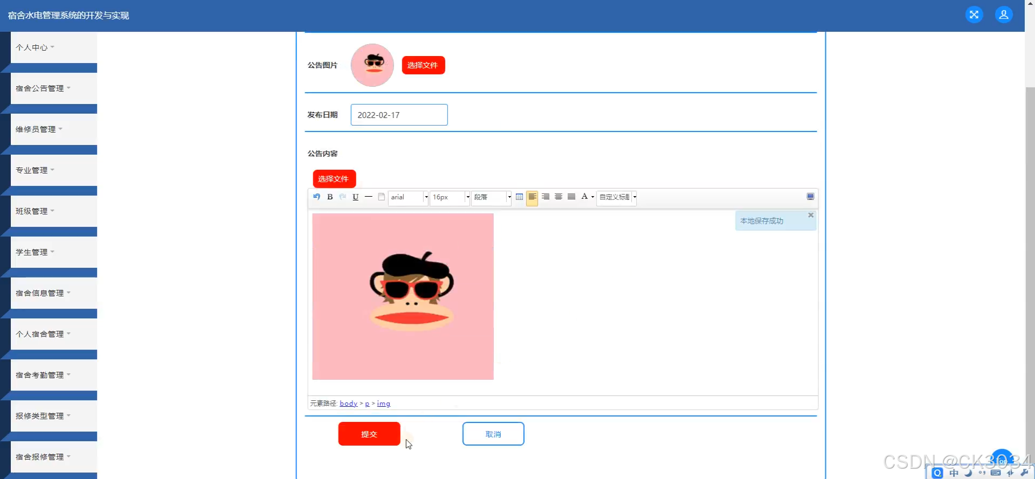Align text right in editor

(546, 197)
